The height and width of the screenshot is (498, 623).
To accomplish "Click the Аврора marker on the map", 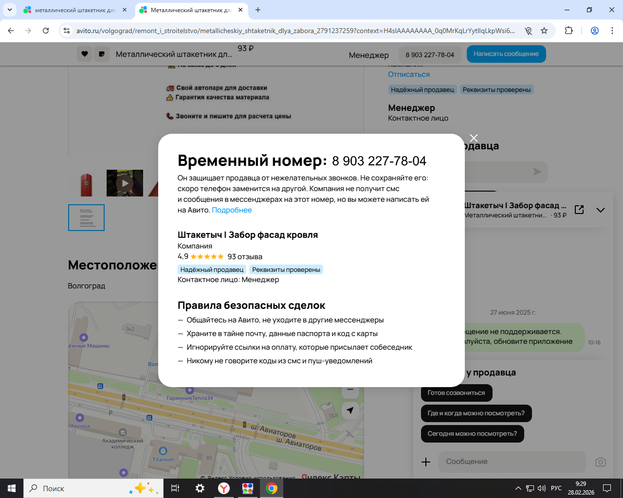I will [80, 418].
